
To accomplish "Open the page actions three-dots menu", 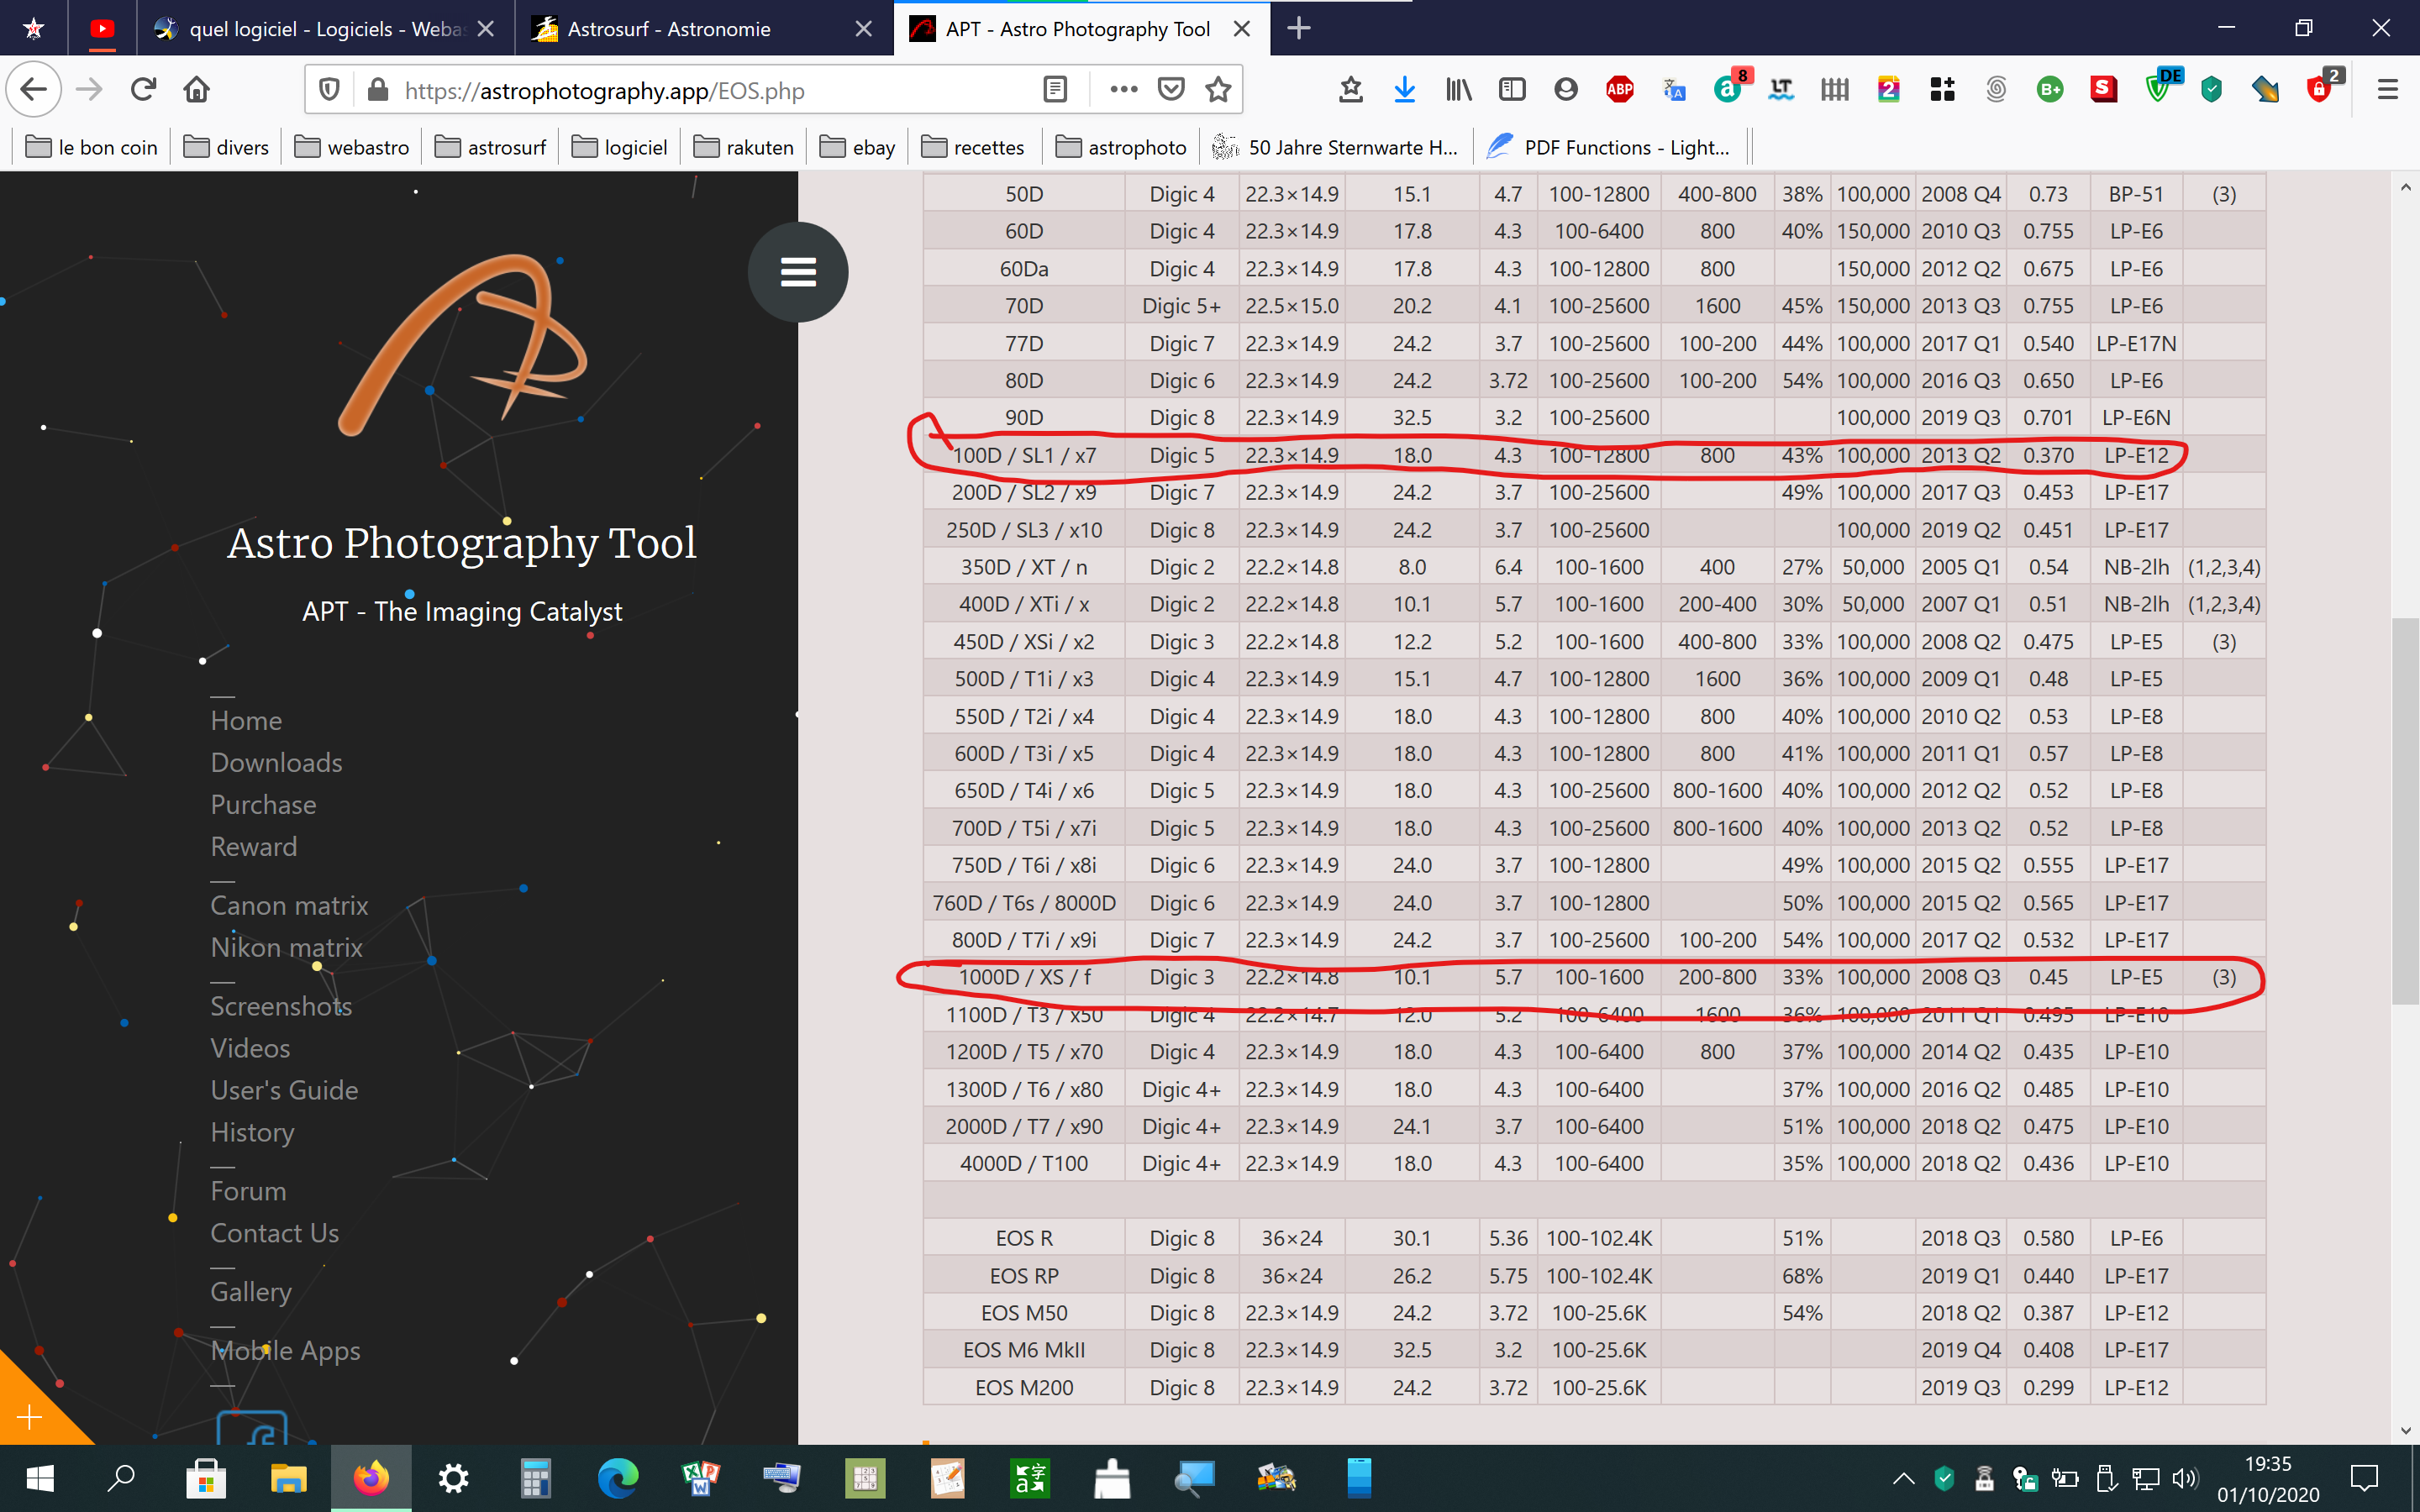I will pyautogui.click(x=1123, y=90).
